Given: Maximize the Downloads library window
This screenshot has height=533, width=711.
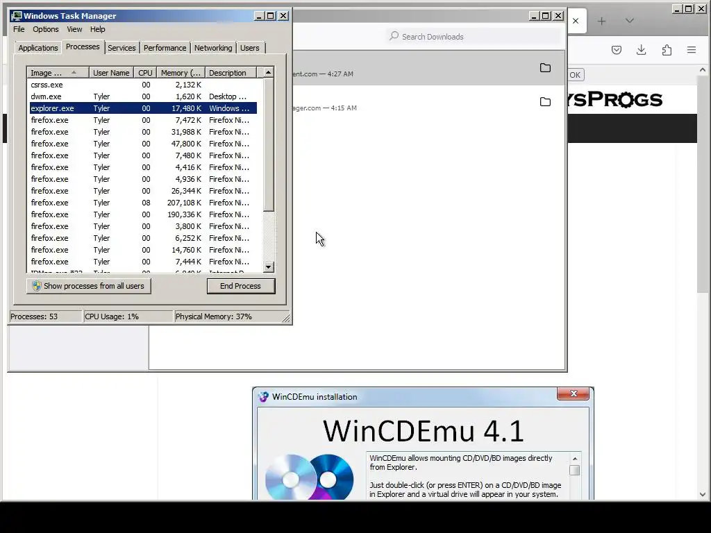Looking at the screenshot, I should (546, 16).
